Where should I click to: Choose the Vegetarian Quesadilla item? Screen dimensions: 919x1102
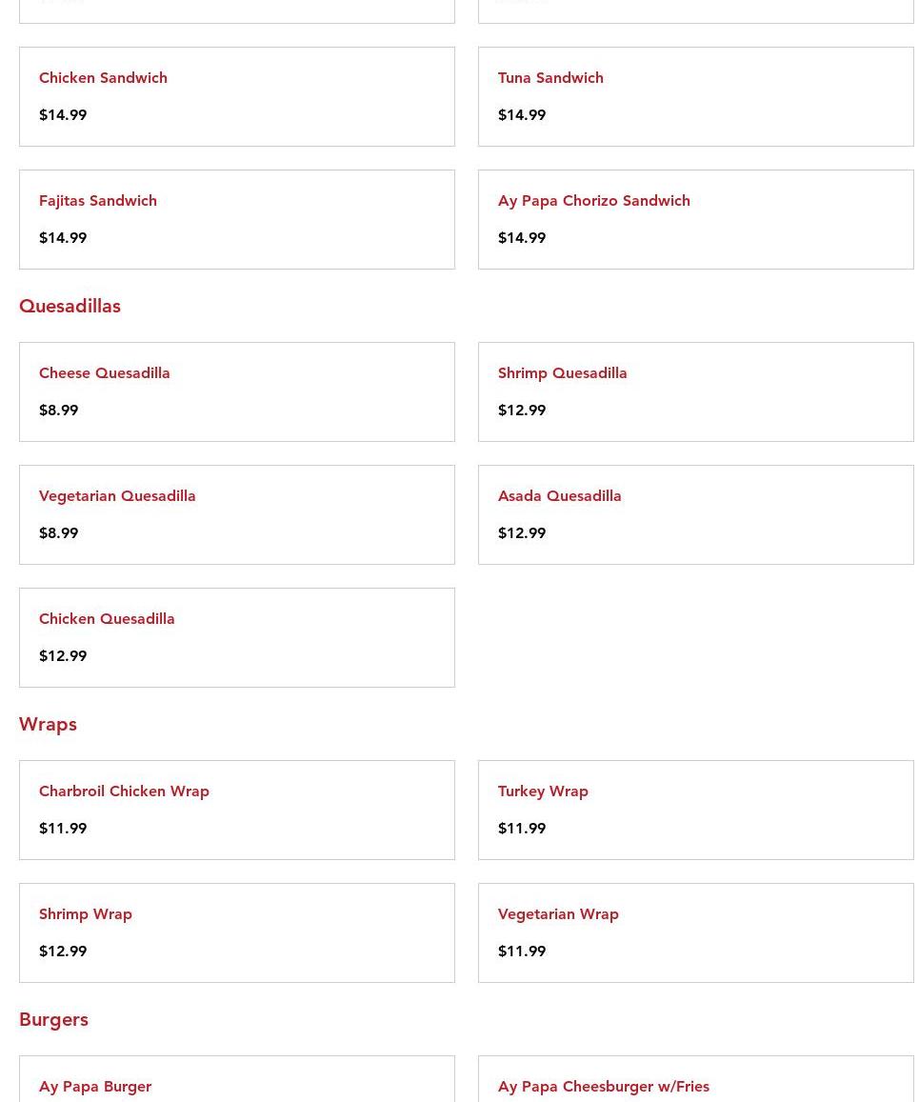237,514
